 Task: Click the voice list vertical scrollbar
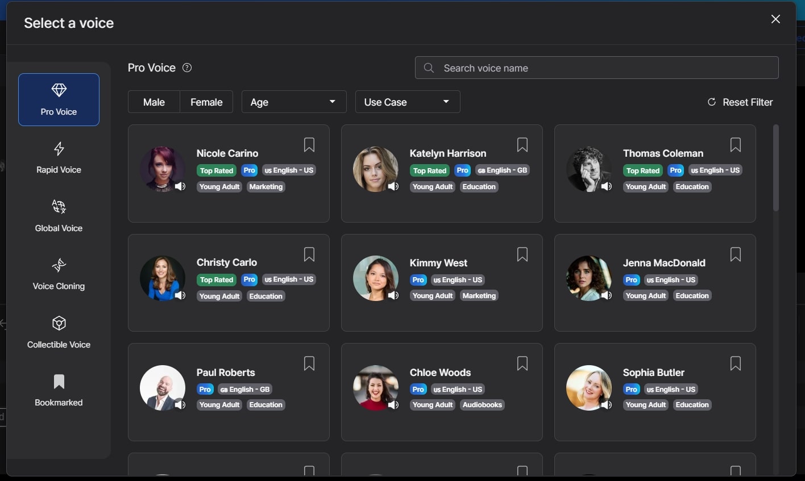(776, 168)
